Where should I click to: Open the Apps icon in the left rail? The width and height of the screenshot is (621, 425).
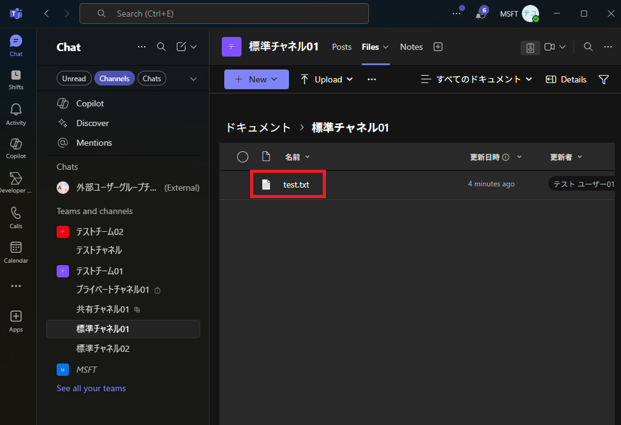16,317
